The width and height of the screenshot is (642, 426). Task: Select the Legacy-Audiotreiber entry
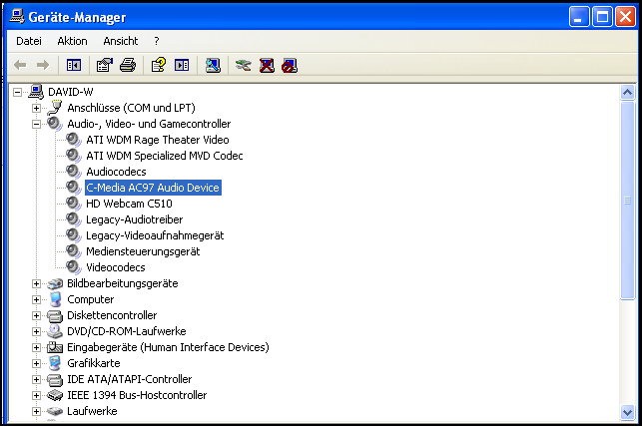click(x=135, y=219)
